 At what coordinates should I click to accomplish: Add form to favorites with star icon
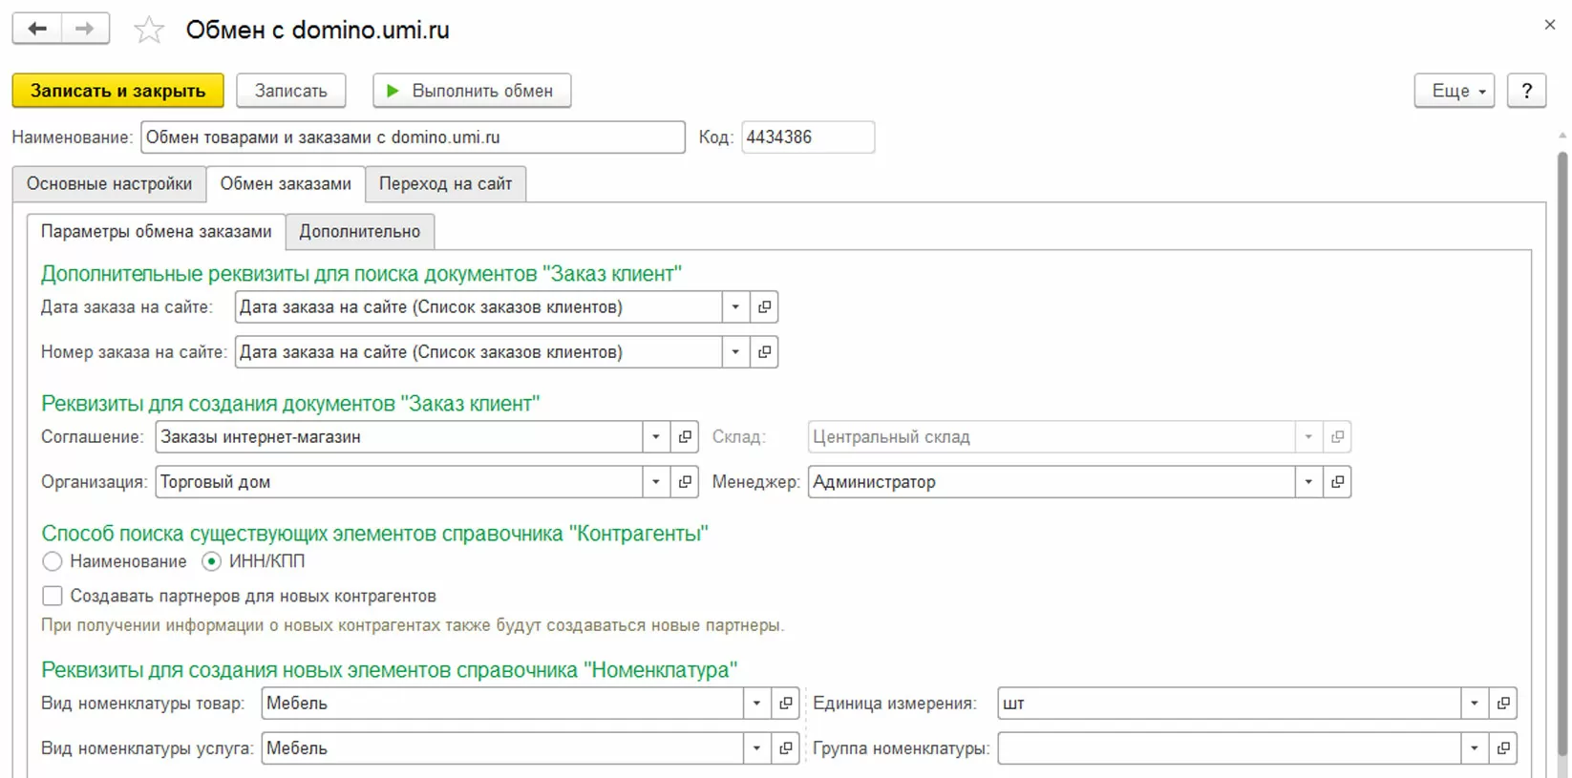coord(149,31)
